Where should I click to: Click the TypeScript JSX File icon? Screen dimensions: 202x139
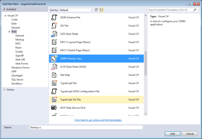(54, 100)
